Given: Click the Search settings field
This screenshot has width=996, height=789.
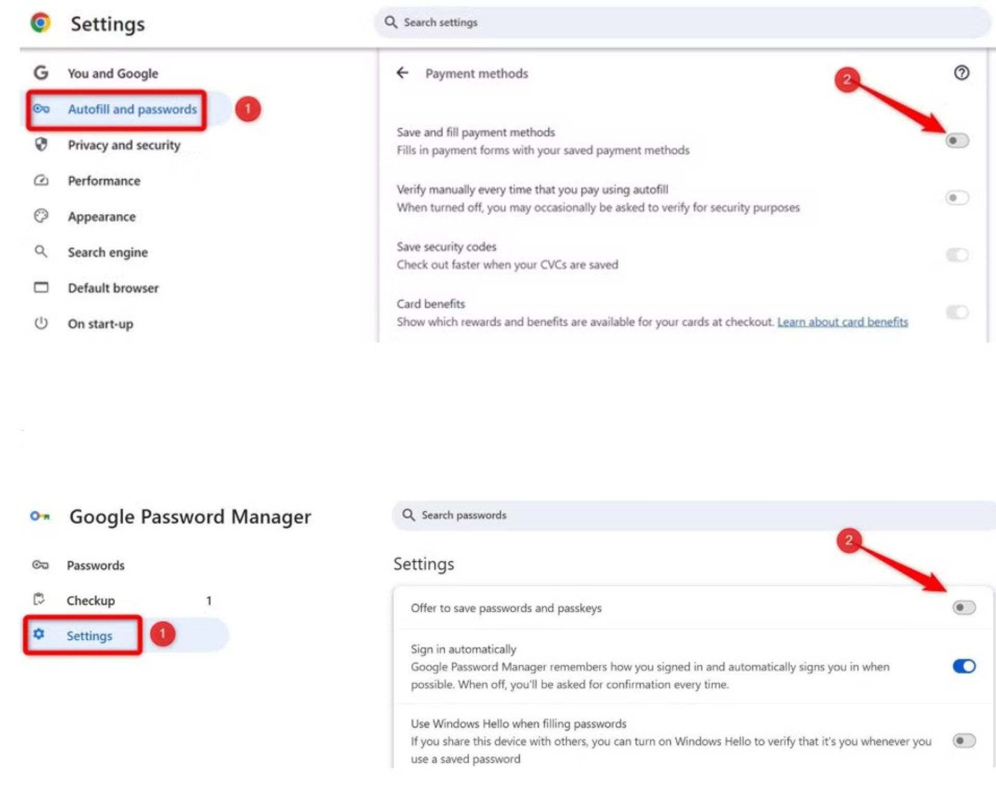Looking at the screenshot, I should pos(683,22).
